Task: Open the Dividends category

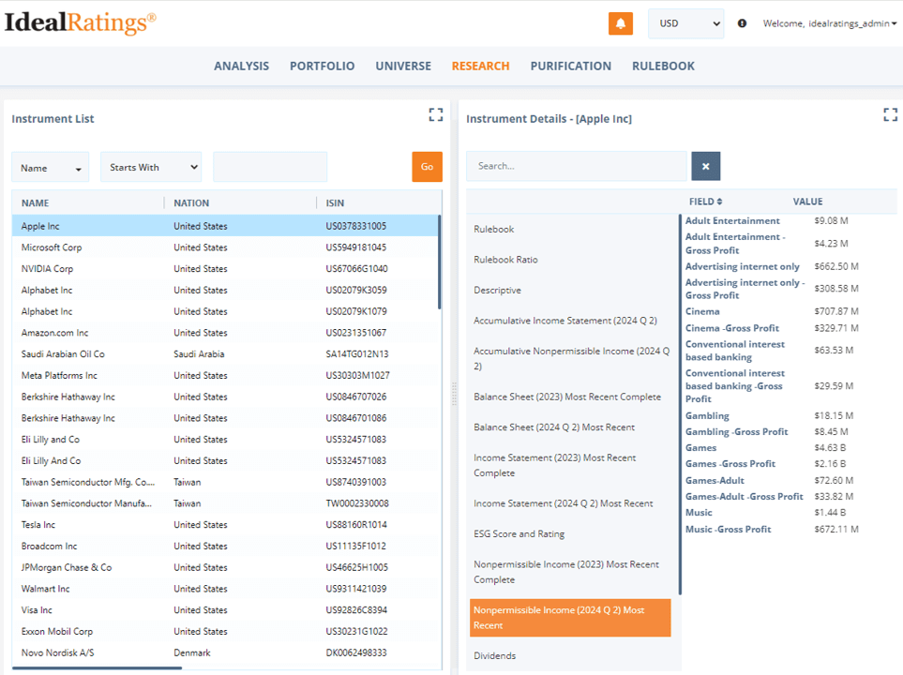Action: [x=495, y=656]
